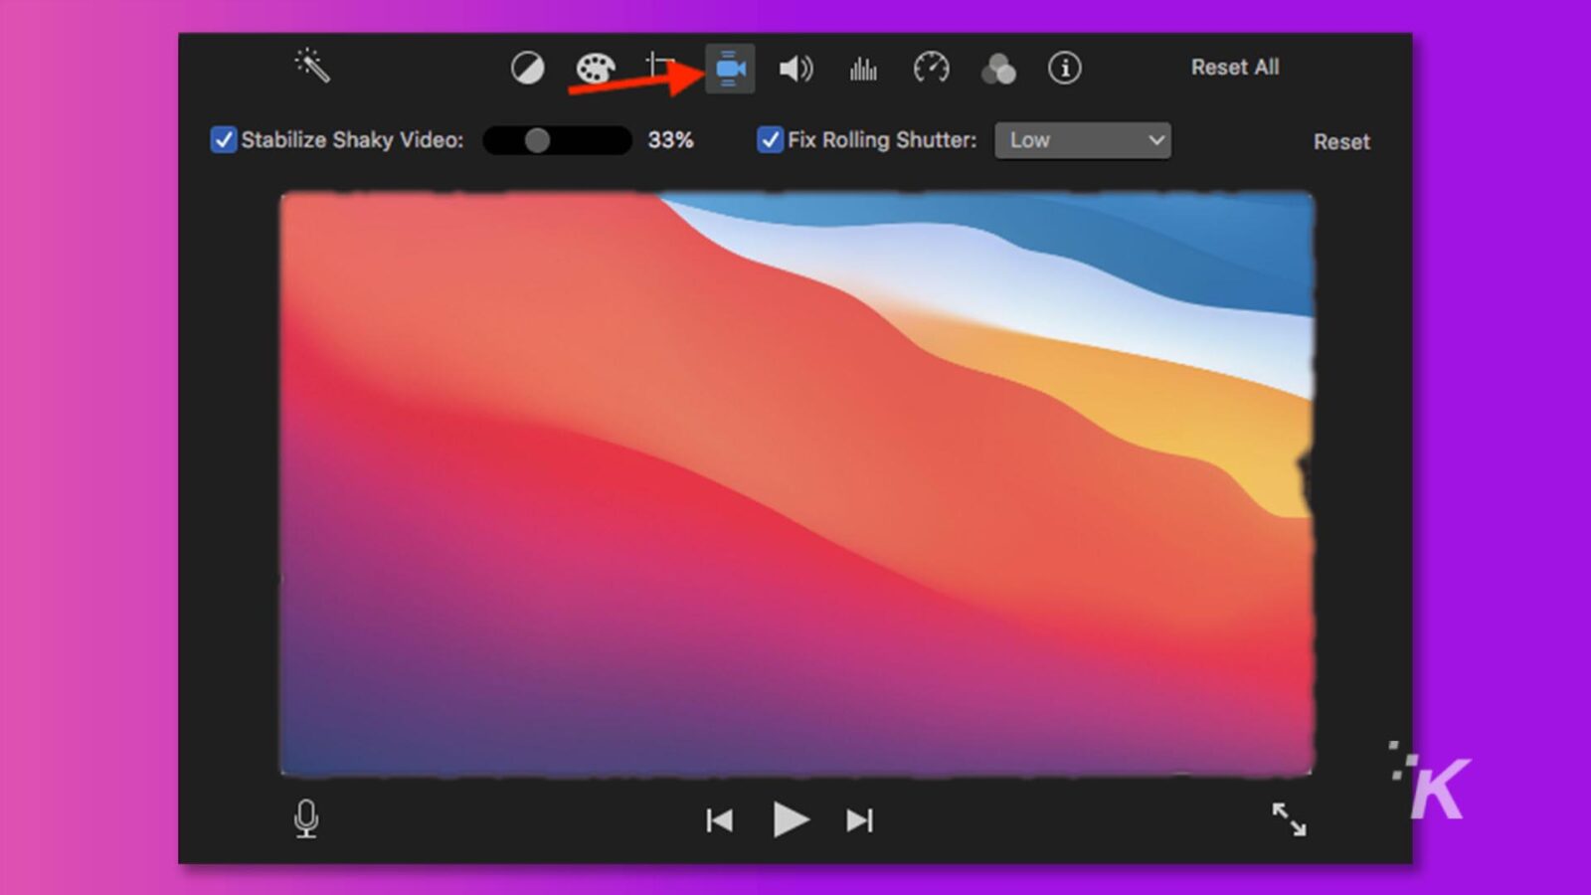
Task: Click the stabilization amount slider knob
Action: click(537, 140)
